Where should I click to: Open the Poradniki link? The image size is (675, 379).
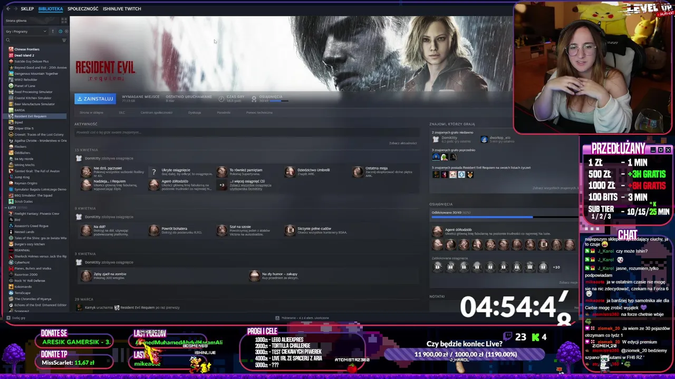click(x=224, y=112)
